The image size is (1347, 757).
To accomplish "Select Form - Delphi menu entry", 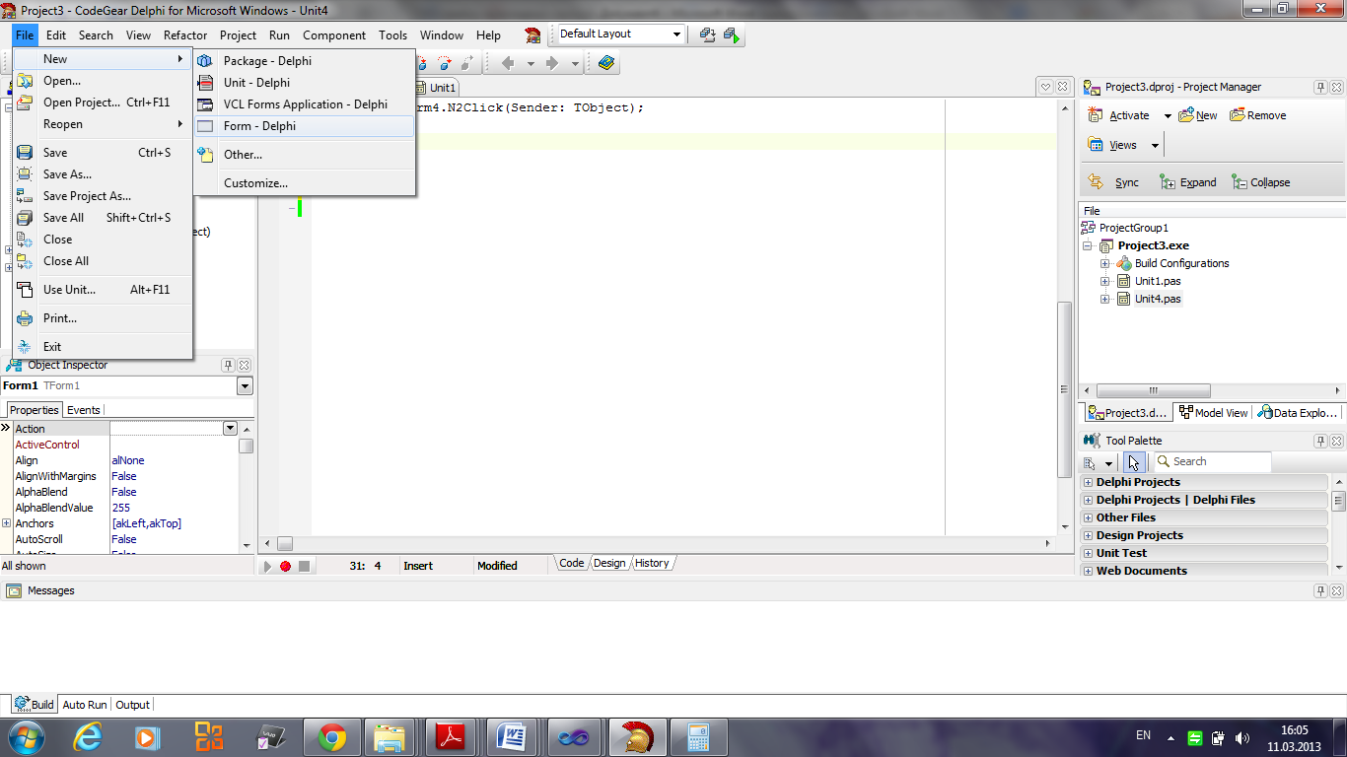I will (x=304, y=126).
